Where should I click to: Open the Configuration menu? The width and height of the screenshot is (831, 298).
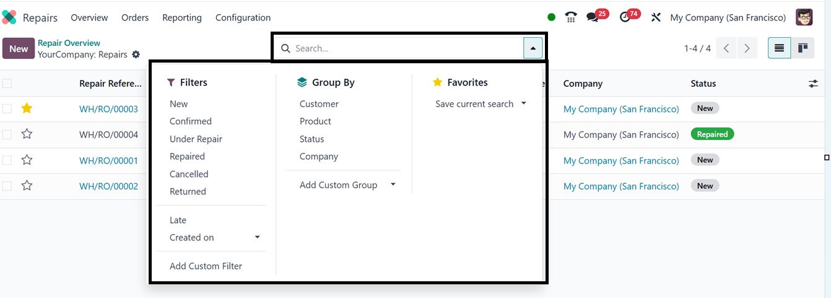(243, 17)
